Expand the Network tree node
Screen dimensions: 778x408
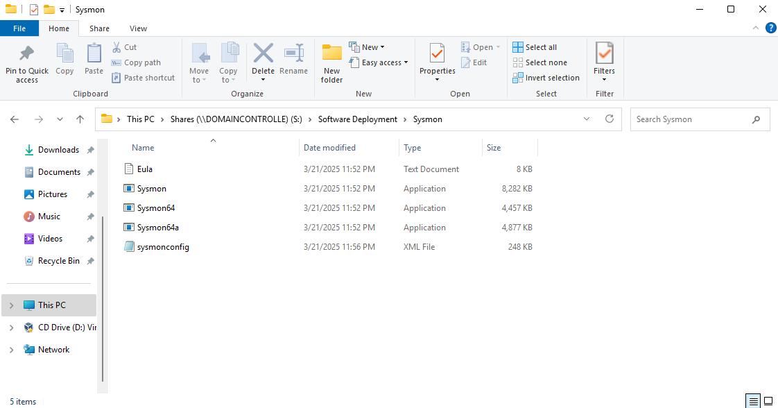point(11,350)
